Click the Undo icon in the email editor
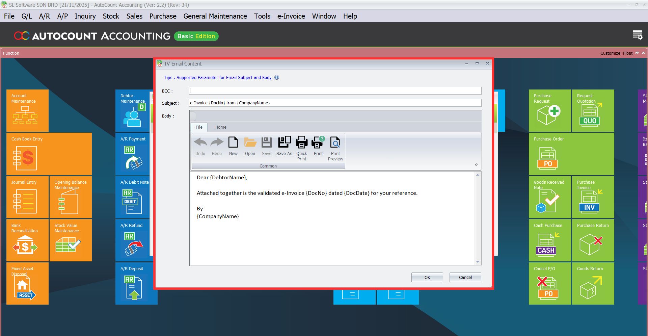 200,145
